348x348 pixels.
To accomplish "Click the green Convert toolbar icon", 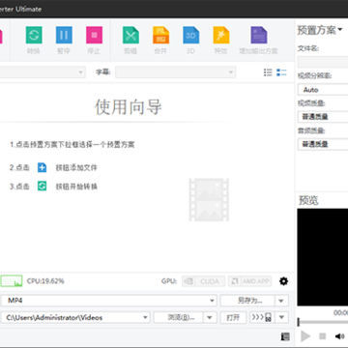I will click(34, 35).
